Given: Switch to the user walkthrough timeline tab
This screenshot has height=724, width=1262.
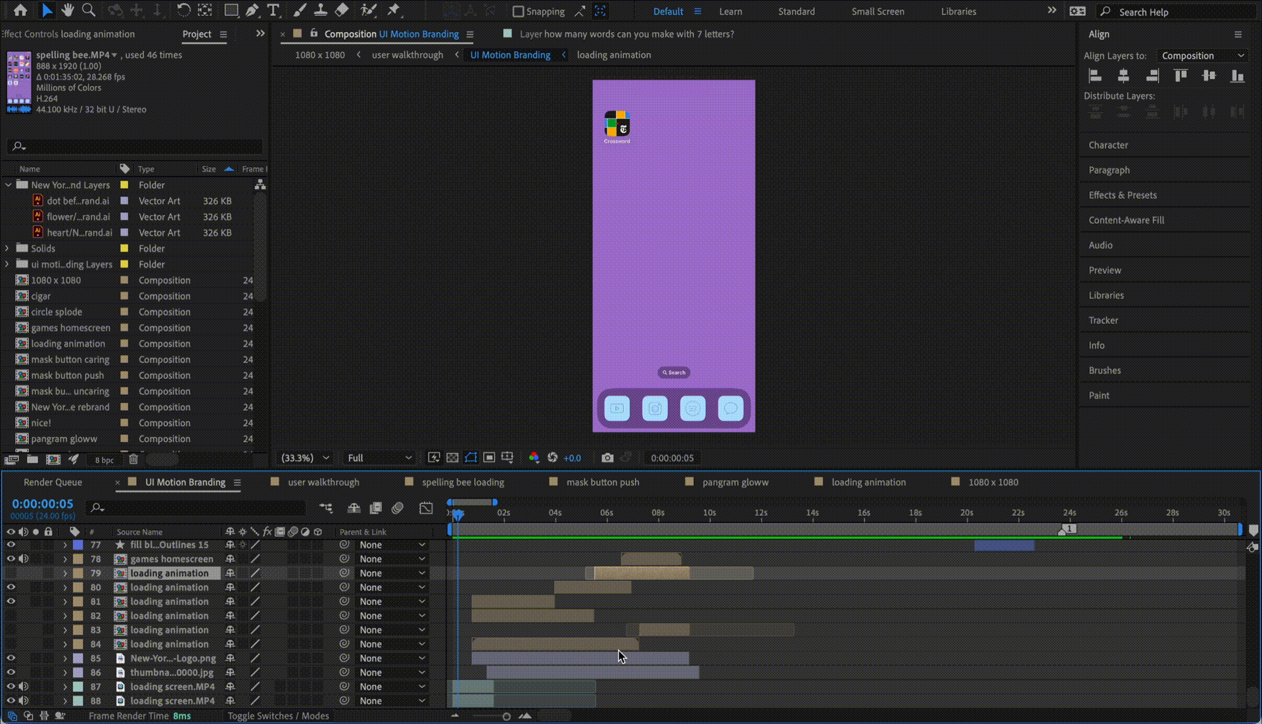Looking at the screenshot, I should (323, 482).
